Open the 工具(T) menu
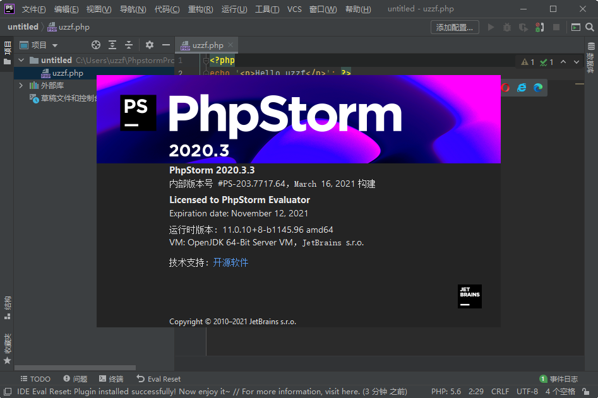The image size is (598, 398). coord(267,9)
